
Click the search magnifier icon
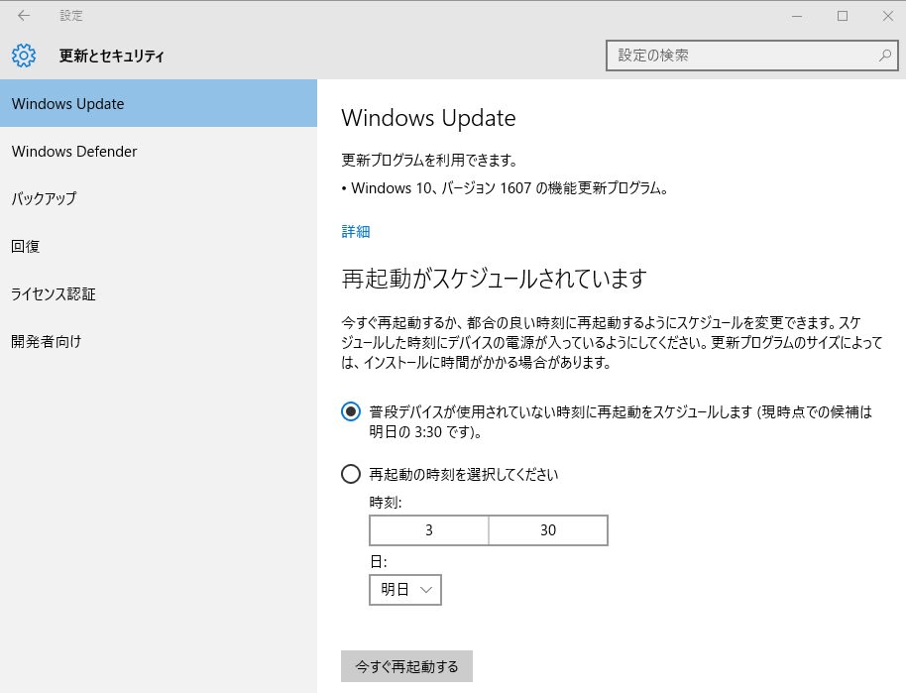[x=884, y=56]
